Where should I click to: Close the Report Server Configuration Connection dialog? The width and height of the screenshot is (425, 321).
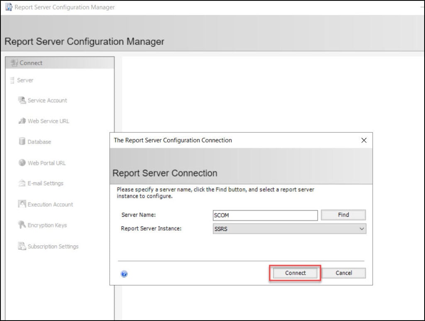click(x=364, y=140)
